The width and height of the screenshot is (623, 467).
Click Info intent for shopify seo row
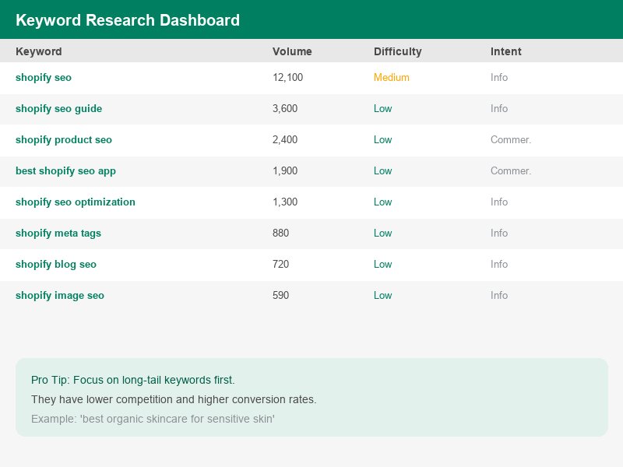tap(499, 77)
